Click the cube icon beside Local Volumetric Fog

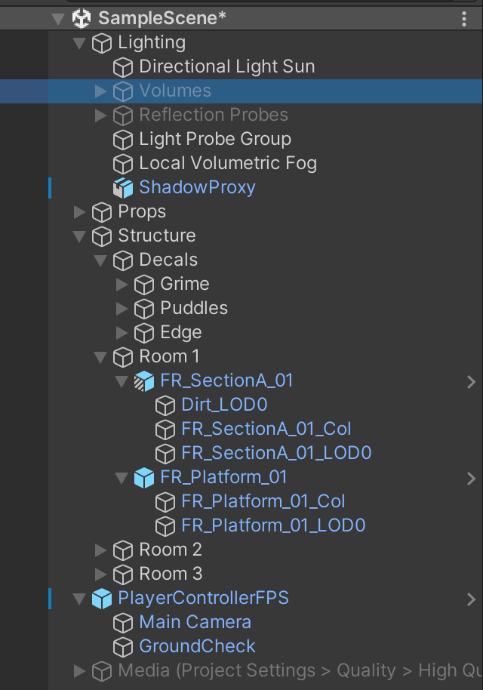pyautogui.click(x=123, y=163)
